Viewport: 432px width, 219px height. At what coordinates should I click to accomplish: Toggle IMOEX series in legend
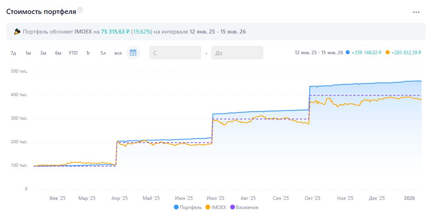215,207
